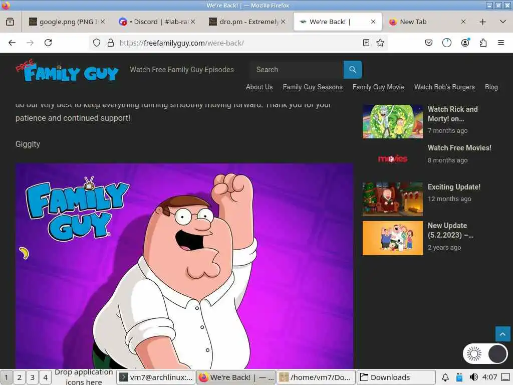Image resolution: width=513 pixels, height=385 pixels.
Task: Open the Downloads taskbar window
Action: (x=396, y=377)
